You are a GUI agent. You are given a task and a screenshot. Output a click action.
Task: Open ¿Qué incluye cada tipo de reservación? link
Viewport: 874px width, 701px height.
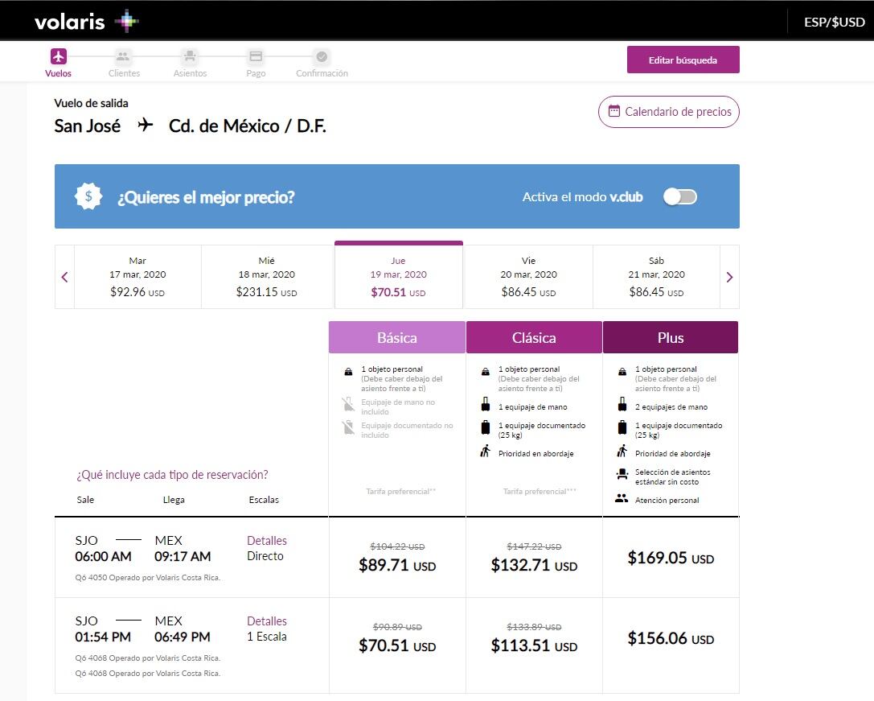pyautogui.click(x=172, y=475)
